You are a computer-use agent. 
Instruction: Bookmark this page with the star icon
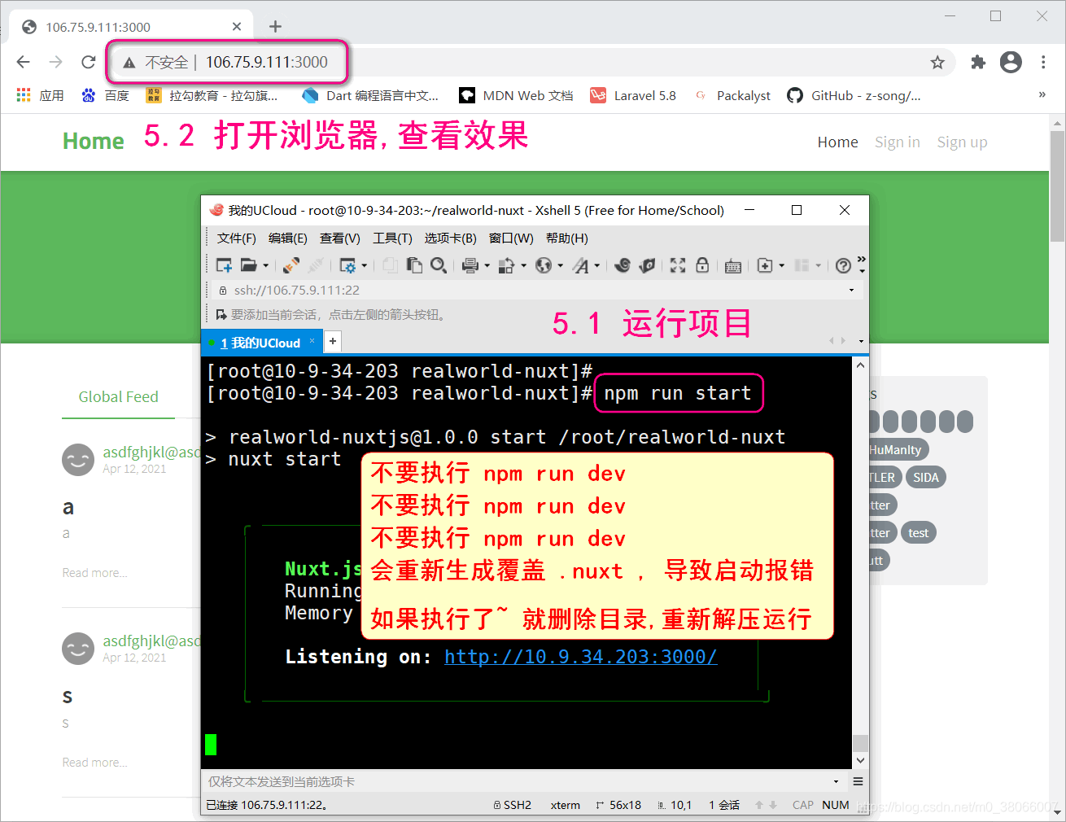pos(937,63)
